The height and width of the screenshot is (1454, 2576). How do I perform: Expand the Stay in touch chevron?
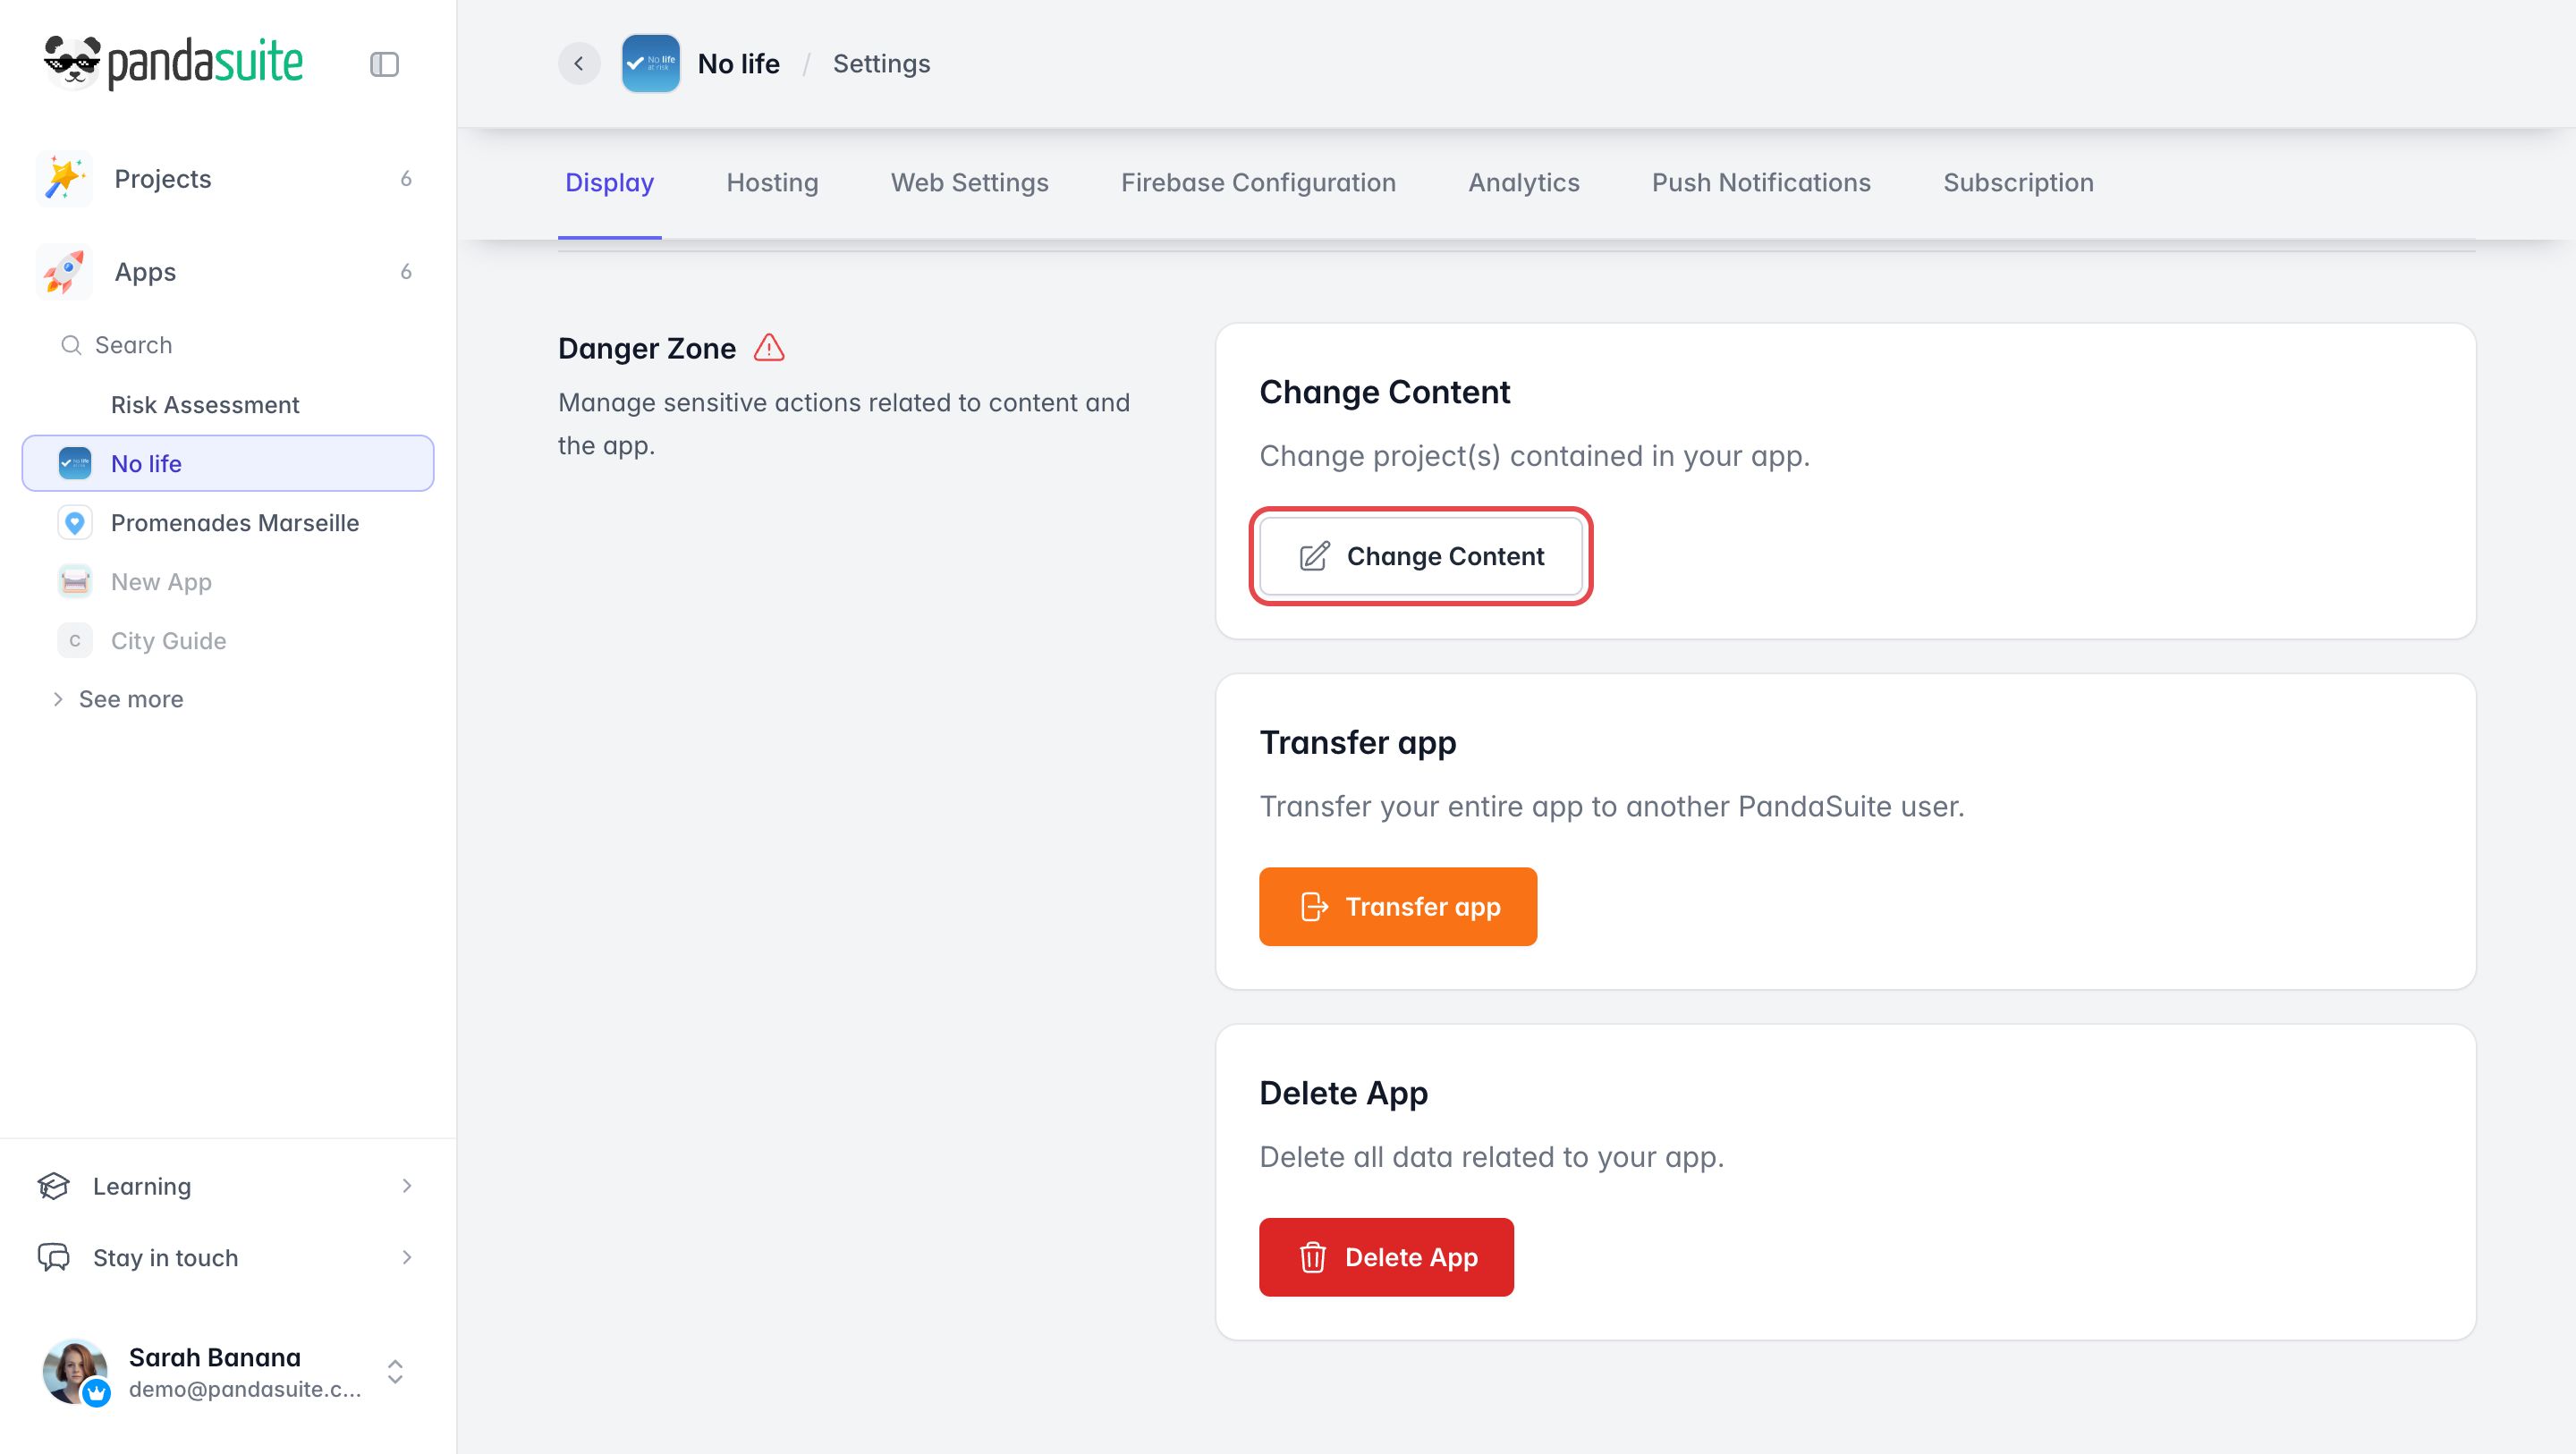(x=406, y=1257)
